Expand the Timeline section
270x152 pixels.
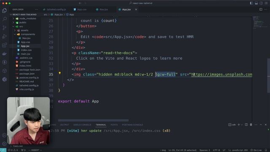[x=11, y=146]
